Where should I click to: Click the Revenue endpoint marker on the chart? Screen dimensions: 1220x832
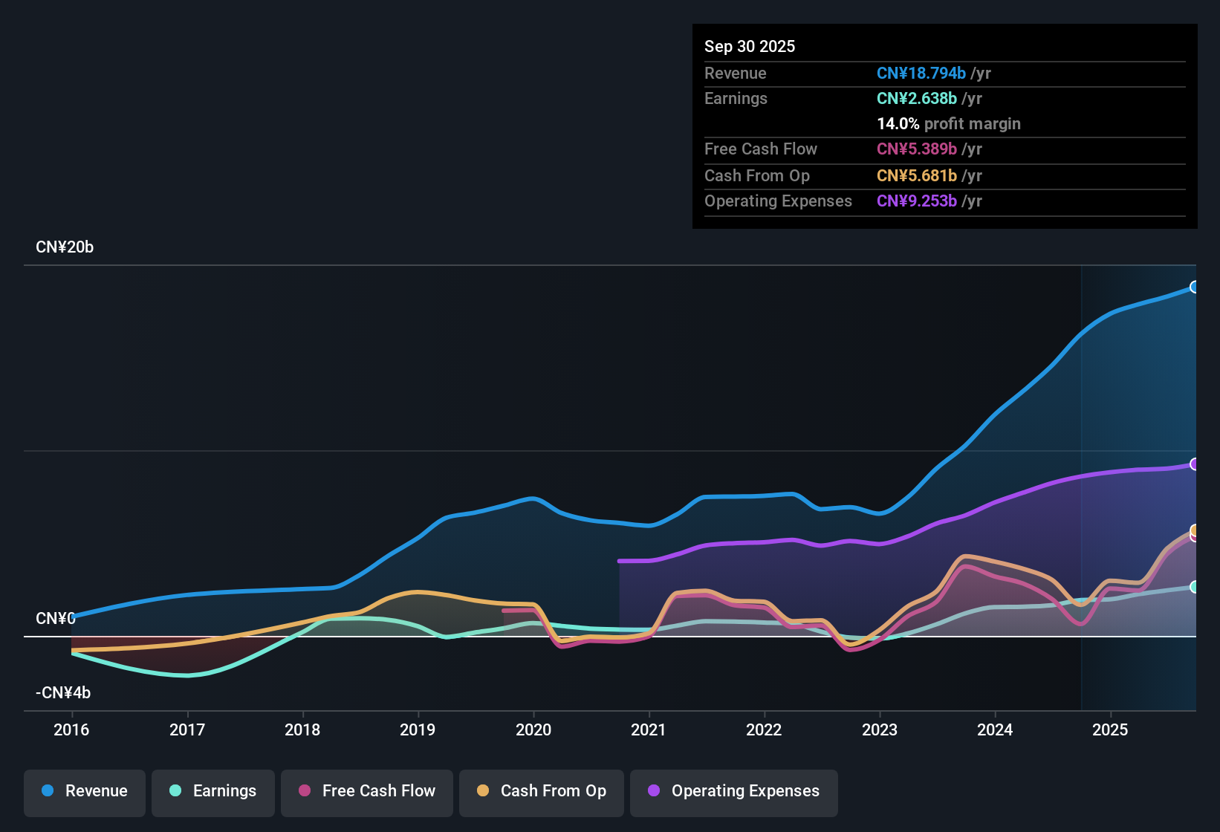click(x=1195, y=286)
